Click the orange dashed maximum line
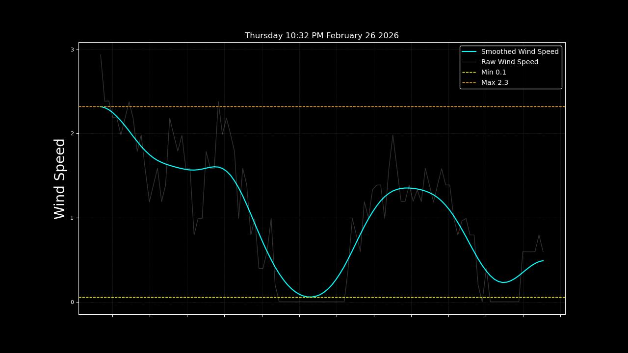This screenshot has height=353, width=628. point(343,106)
